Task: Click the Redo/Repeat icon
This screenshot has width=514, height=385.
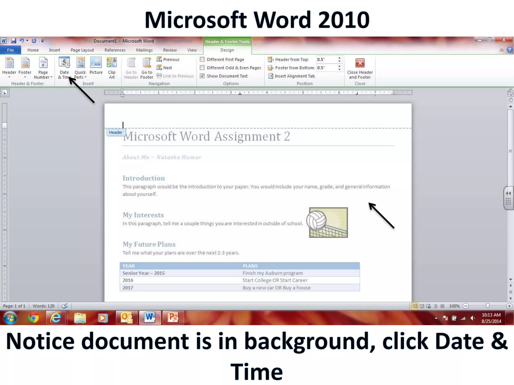Action: 34,41
